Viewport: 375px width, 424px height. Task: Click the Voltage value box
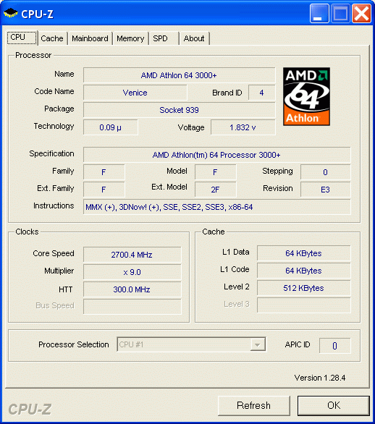coord(243,127)
